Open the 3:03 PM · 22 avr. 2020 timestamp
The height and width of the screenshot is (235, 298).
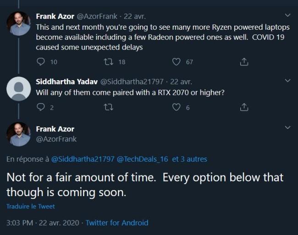(43, 223)
